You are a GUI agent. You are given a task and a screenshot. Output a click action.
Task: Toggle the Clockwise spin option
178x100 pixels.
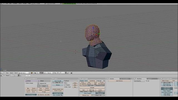click(100, 93)
